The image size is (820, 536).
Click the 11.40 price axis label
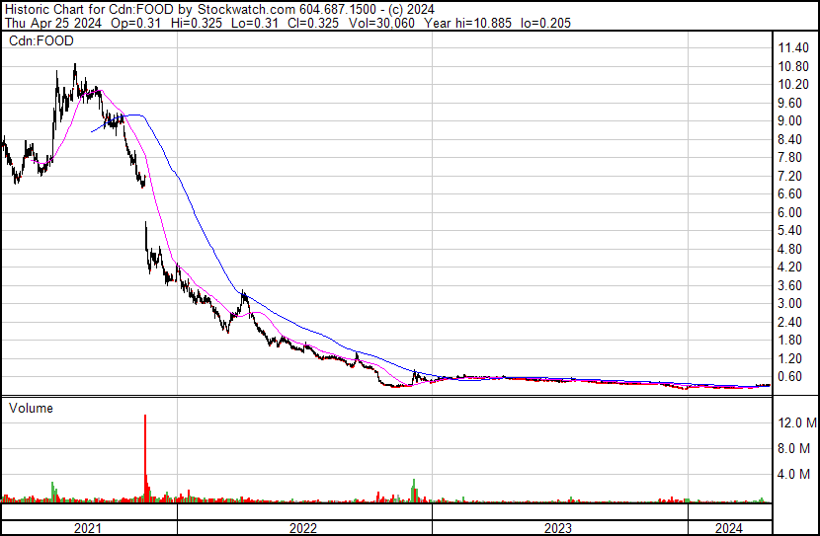point(794,48)
